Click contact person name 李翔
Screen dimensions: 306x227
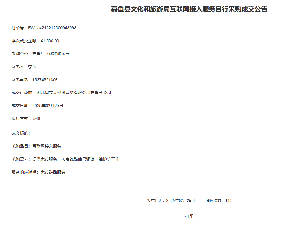(x=32, y=67)
